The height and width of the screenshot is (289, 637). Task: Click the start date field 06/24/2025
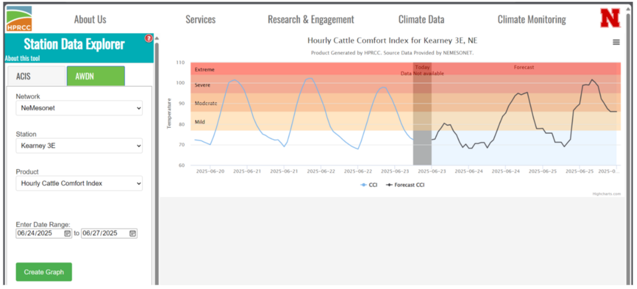(x=38, y=233)
